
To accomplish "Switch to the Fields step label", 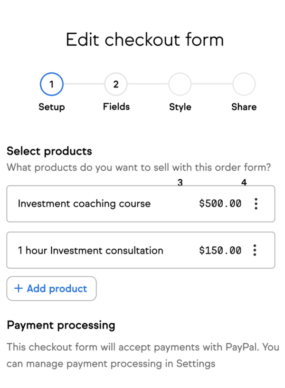I will 116,107.
